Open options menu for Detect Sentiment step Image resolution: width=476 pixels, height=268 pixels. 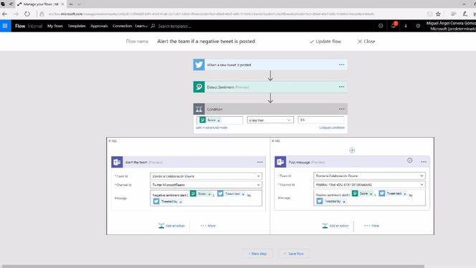coord(341,87)
